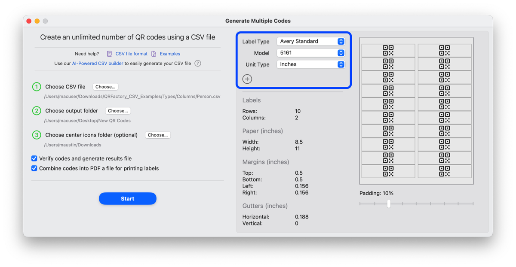Open the CSV file format link
This screenshot has width=516, height=267.
pos(131,54)
